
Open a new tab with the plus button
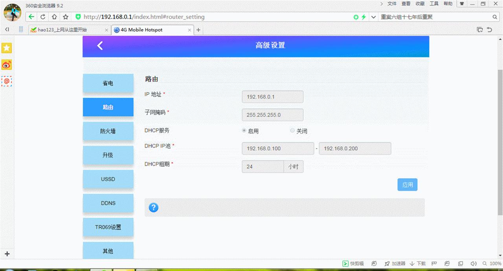(x=198, y=29)
